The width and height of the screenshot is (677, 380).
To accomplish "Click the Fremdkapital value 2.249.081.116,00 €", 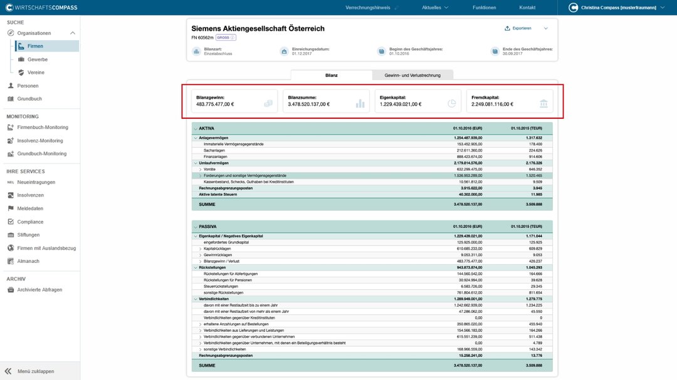I will point(492,105).
